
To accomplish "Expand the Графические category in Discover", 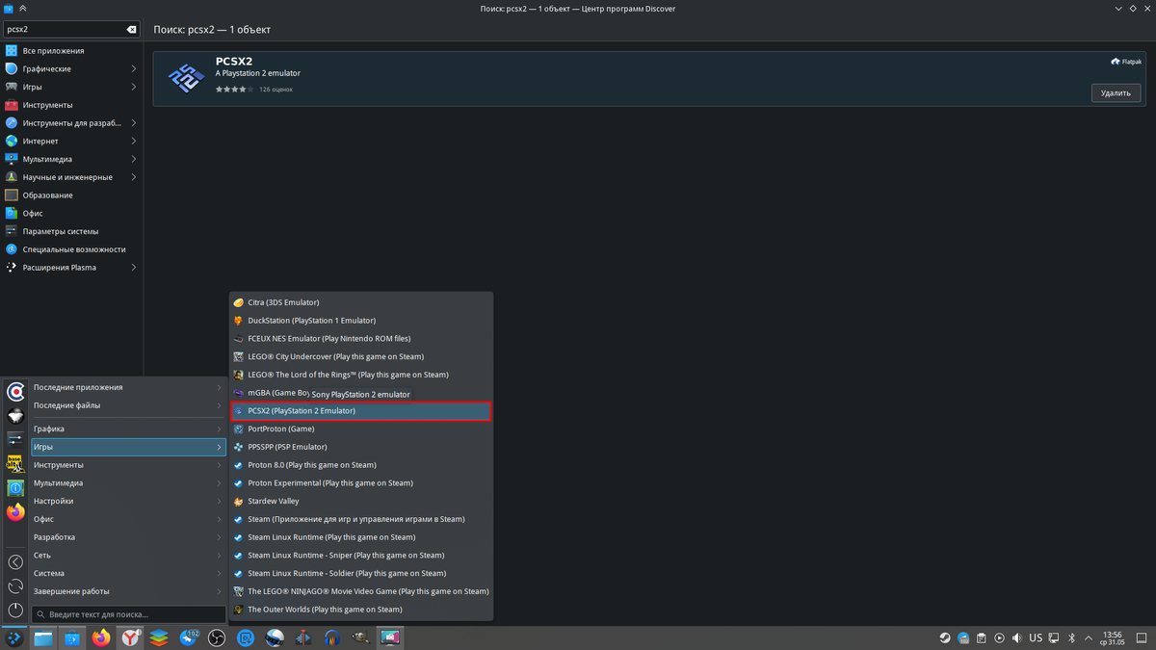I will (133, 68).
